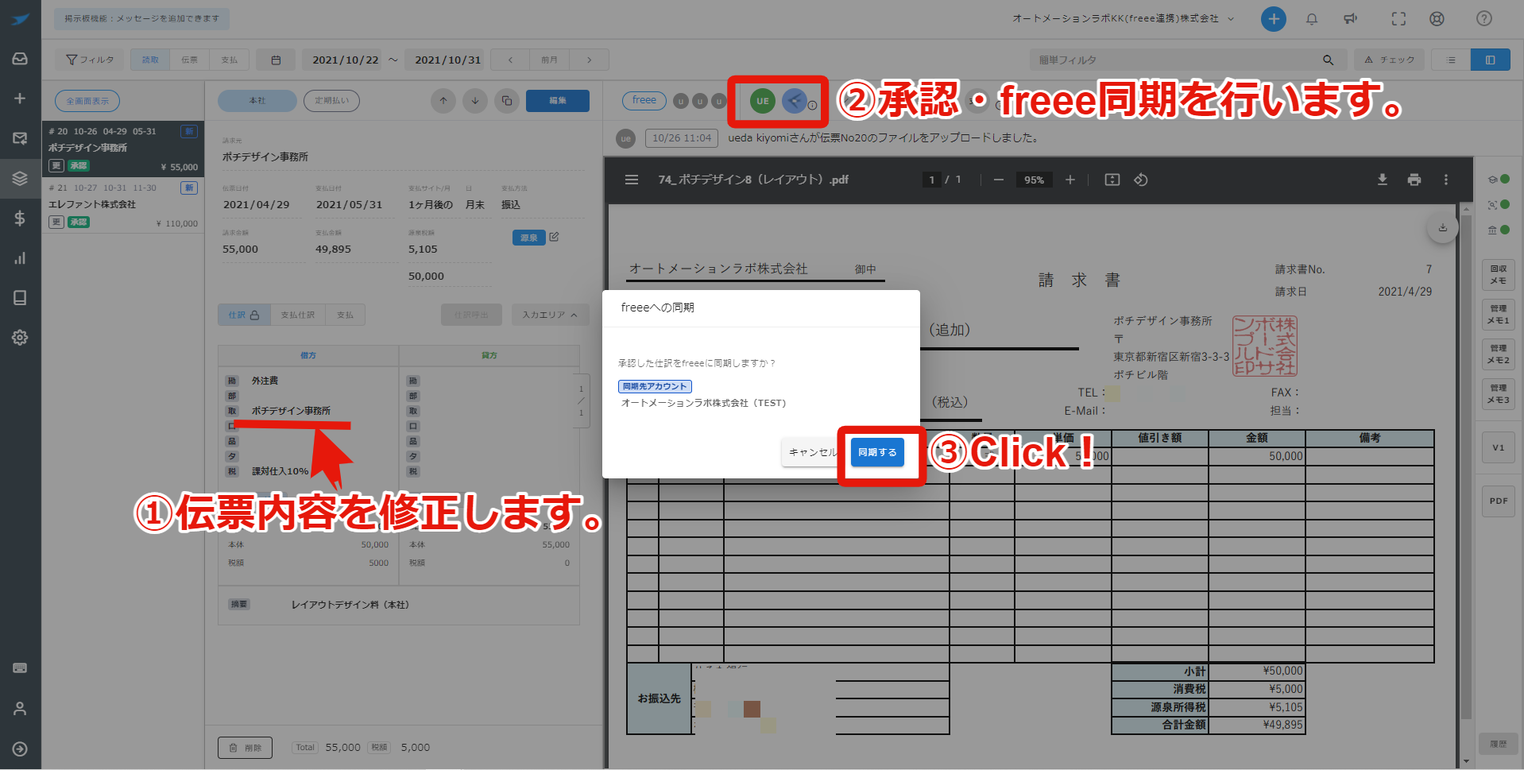
Task: Click the fit-to-page icon in PDF toolbar
Action: [1112, 180]
